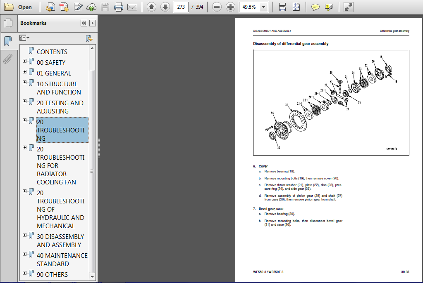Click the fit one full page icon
423x283 pixels.
coord(296,7)
